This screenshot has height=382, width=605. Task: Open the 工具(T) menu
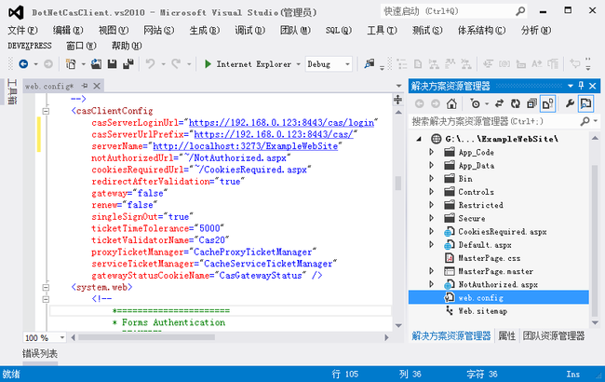[x=382, y=30]
